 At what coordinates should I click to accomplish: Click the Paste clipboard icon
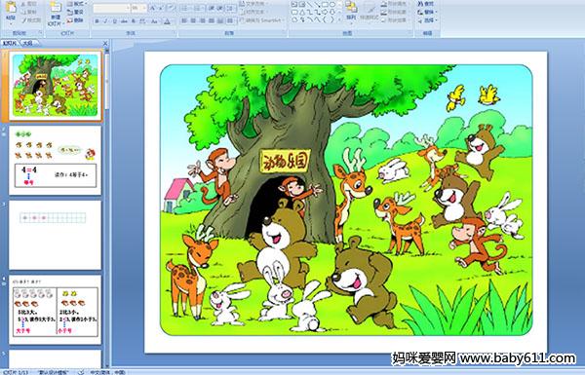coord(11,8)
